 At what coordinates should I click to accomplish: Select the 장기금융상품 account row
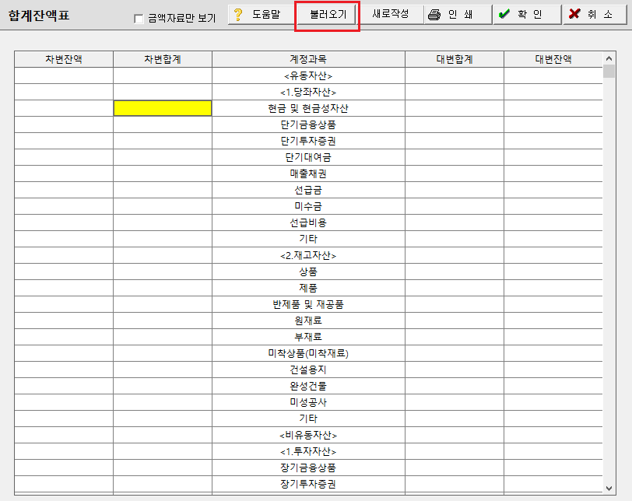click(308, 468)
